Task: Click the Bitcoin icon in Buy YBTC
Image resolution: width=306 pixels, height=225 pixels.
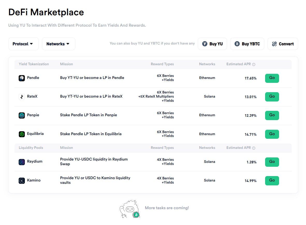Action: click(x=237, y=44)
